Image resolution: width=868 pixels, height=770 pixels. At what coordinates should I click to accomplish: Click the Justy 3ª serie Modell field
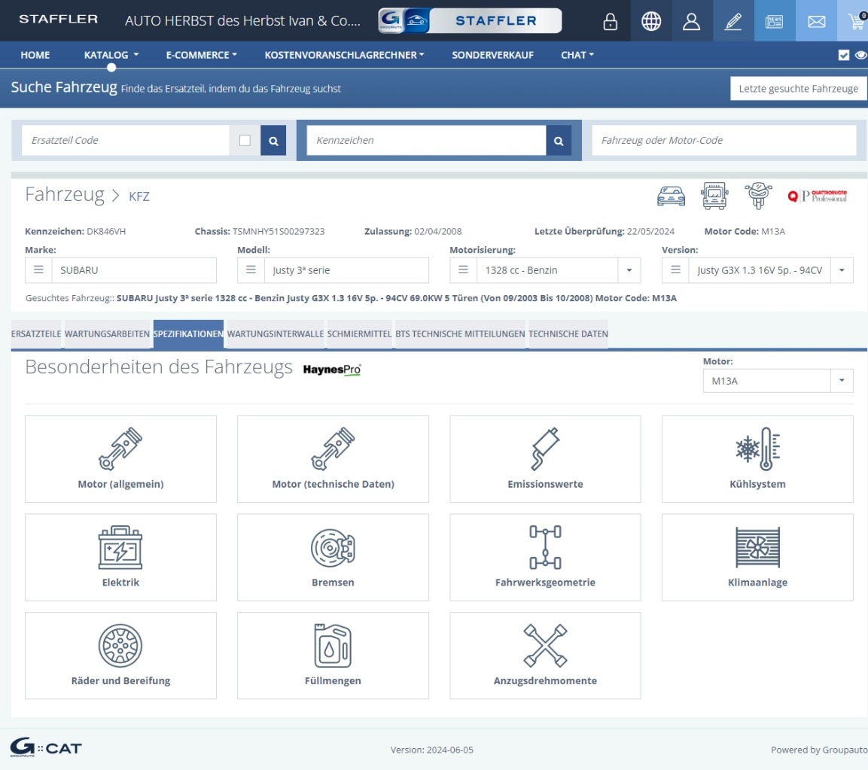[x=346, y=270]
